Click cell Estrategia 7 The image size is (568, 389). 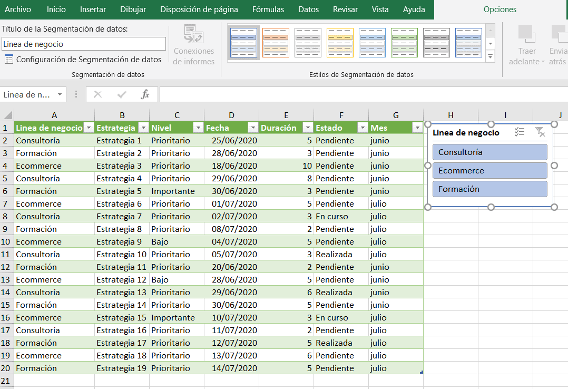click(122, 217)
